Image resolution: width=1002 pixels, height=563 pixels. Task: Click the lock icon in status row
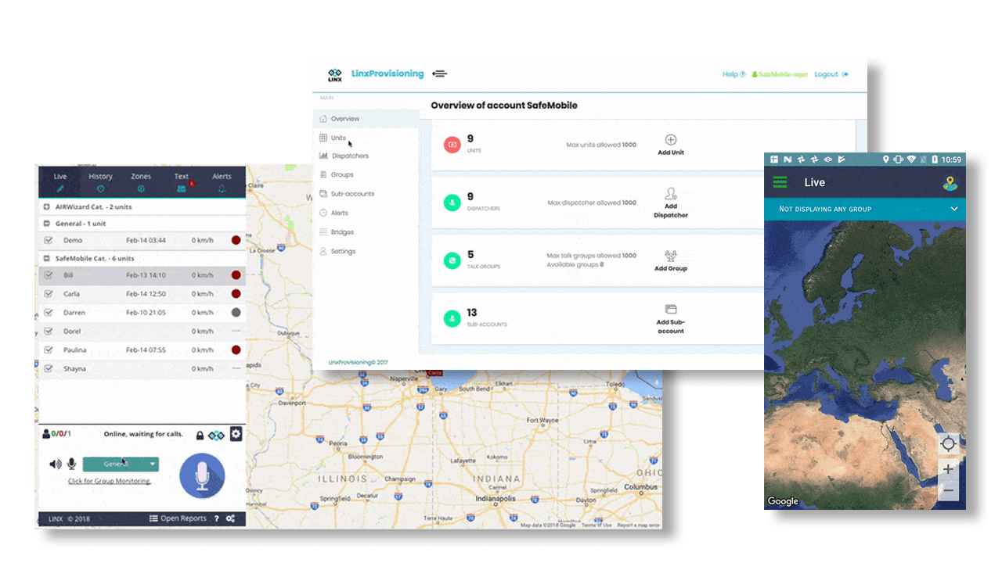200,436
